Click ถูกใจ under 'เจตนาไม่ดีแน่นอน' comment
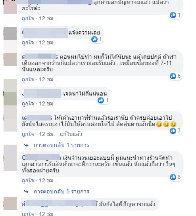The height and width of the screenshot is (216, 196). click(28, 103)
